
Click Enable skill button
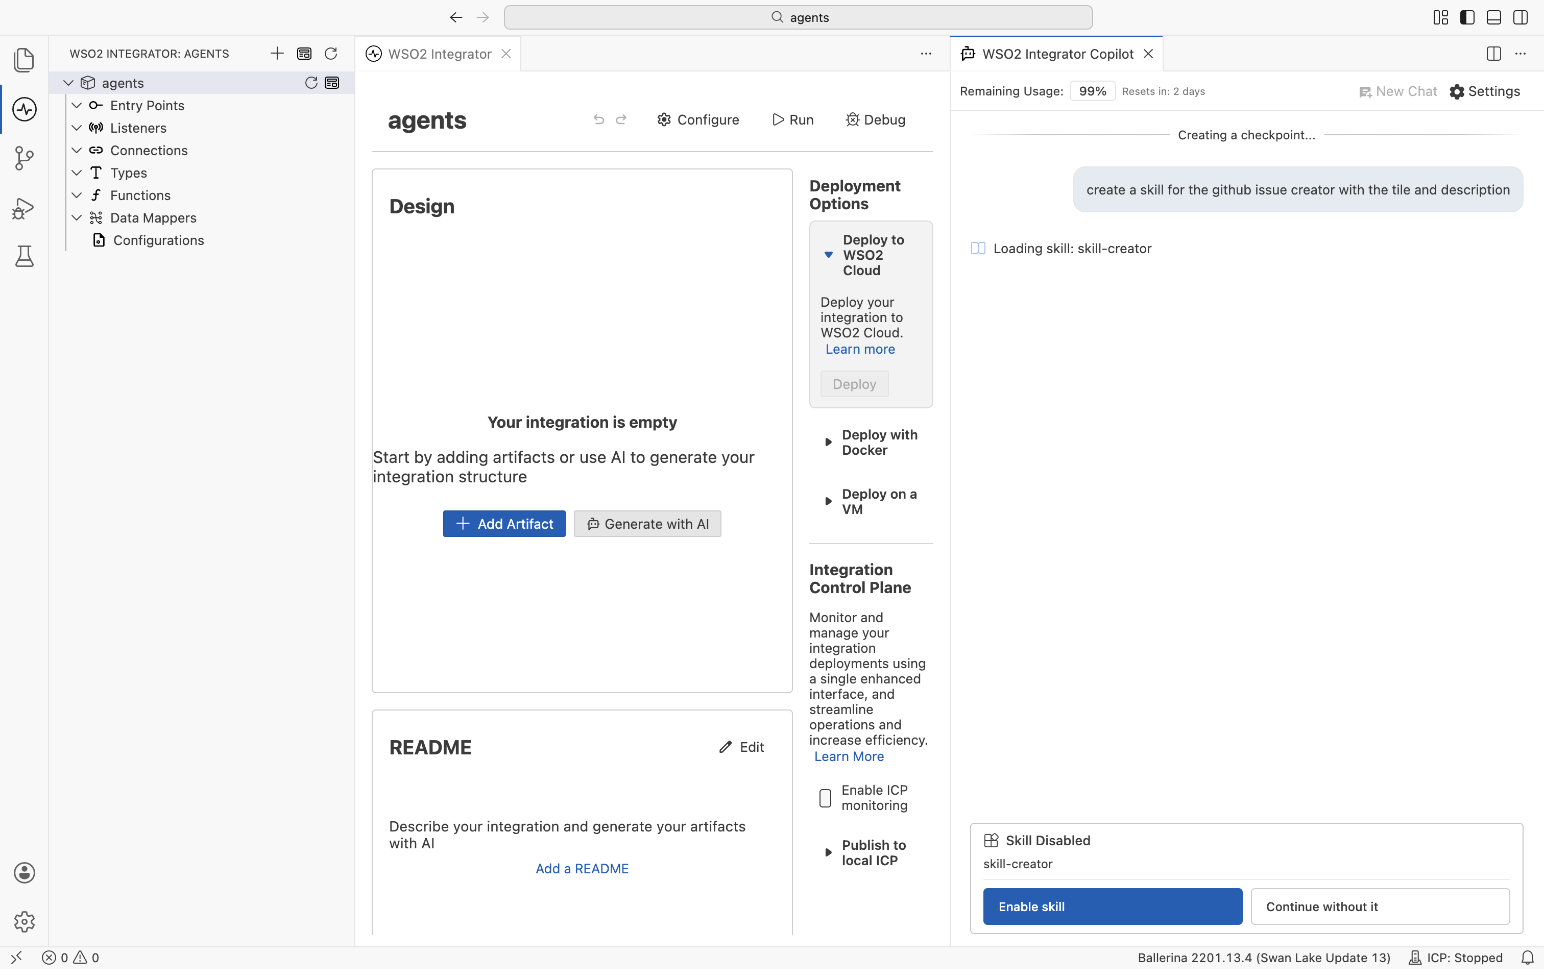click(x=1113, y=906)
